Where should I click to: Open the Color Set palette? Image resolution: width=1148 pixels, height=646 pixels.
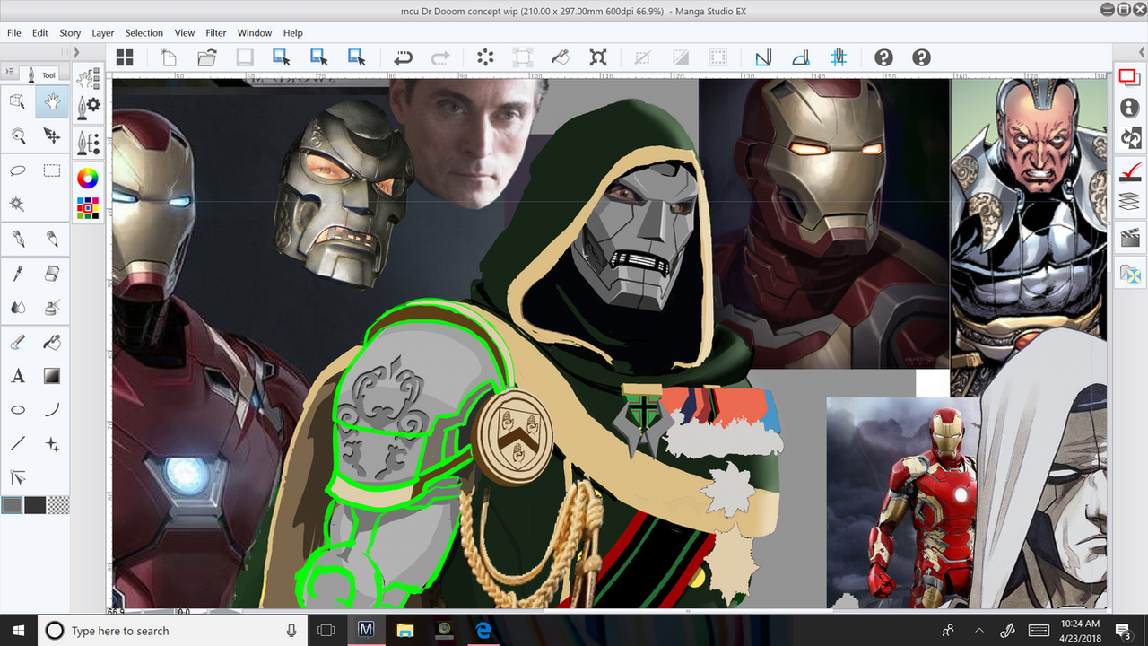[x=88, y=208]
